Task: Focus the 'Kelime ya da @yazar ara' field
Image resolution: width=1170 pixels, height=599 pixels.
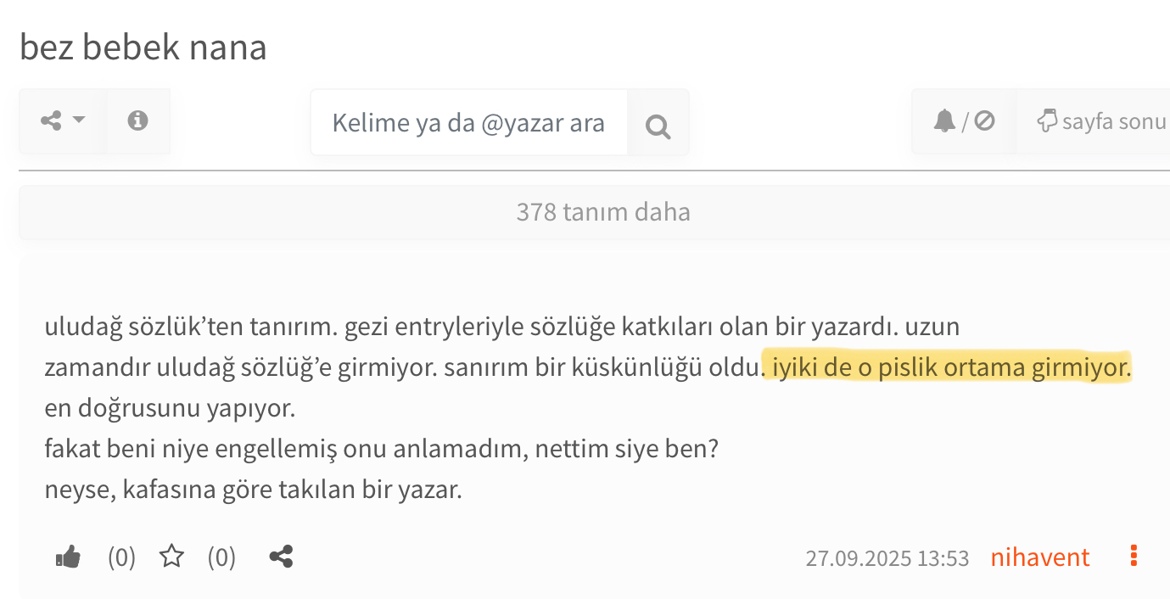Action: 468,123
